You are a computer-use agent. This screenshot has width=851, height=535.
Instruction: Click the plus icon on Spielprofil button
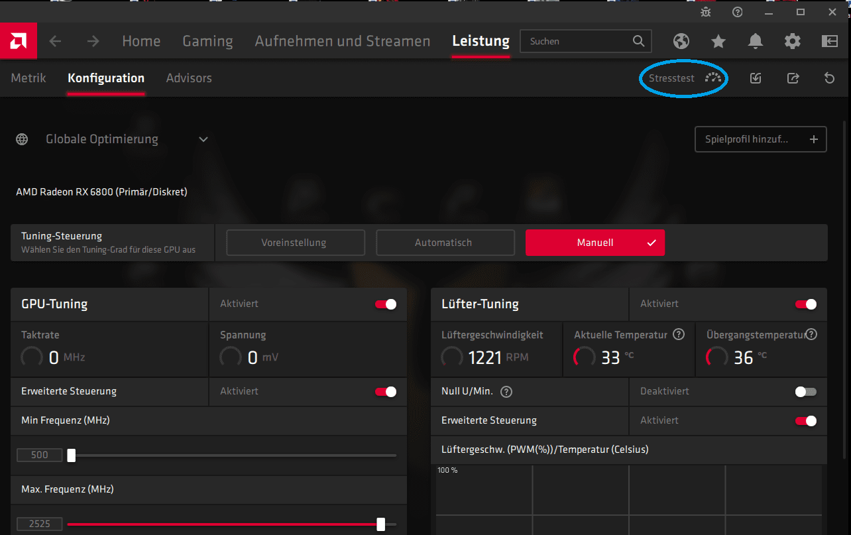[814, 139]
